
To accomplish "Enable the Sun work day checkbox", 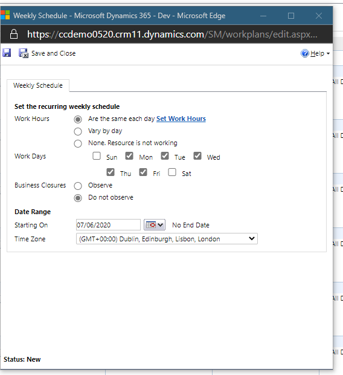I will point(97,155).
